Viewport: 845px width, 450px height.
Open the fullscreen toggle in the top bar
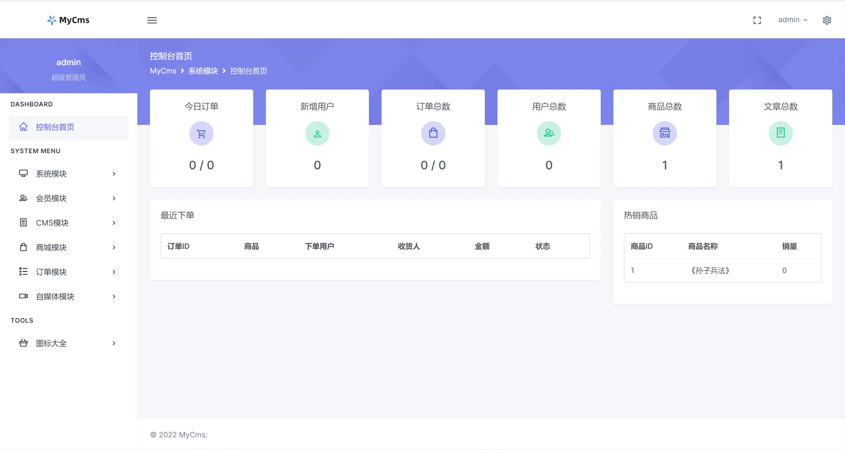757,20
